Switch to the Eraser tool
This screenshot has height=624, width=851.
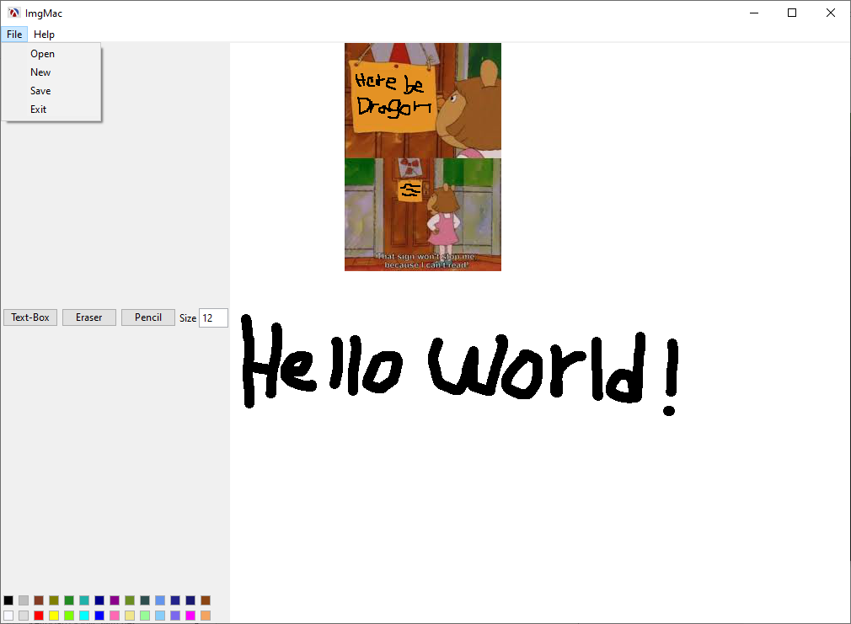tap(89, 317)
